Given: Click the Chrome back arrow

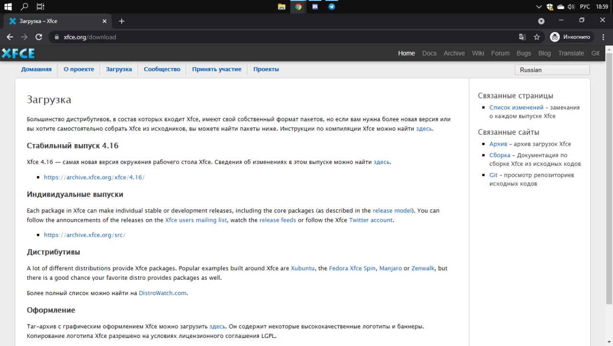Looking at the screenshot, I should click(x=10, y=37).
